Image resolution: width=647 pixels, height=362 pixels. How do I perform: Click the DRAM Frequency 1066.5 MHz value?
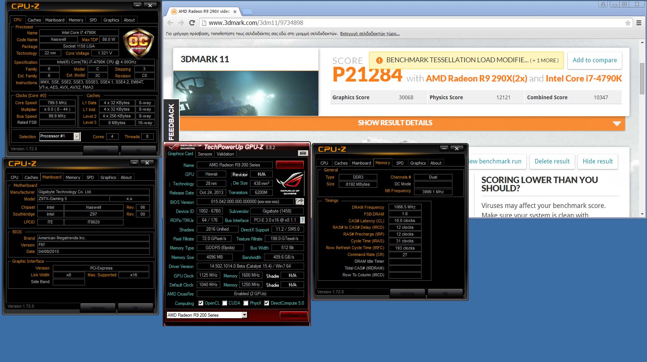click(x=405, y=207)
